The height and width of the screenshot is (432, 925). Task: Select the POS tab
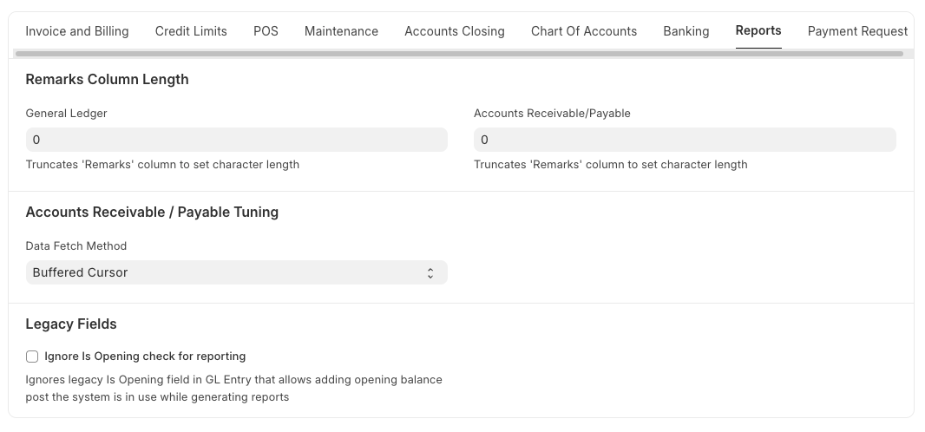pos(266,31)
